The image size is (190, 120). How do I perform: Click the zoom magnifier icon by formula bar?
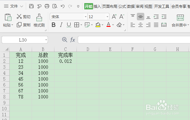(65, 40)
